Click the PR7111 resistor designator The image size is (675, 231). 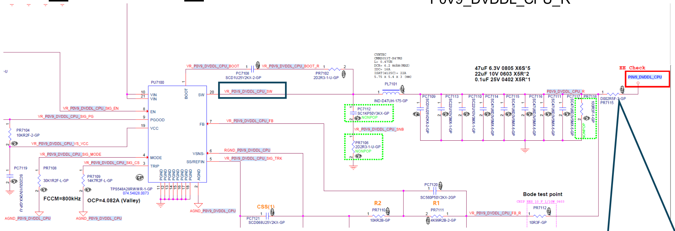[x=437, y=210]
